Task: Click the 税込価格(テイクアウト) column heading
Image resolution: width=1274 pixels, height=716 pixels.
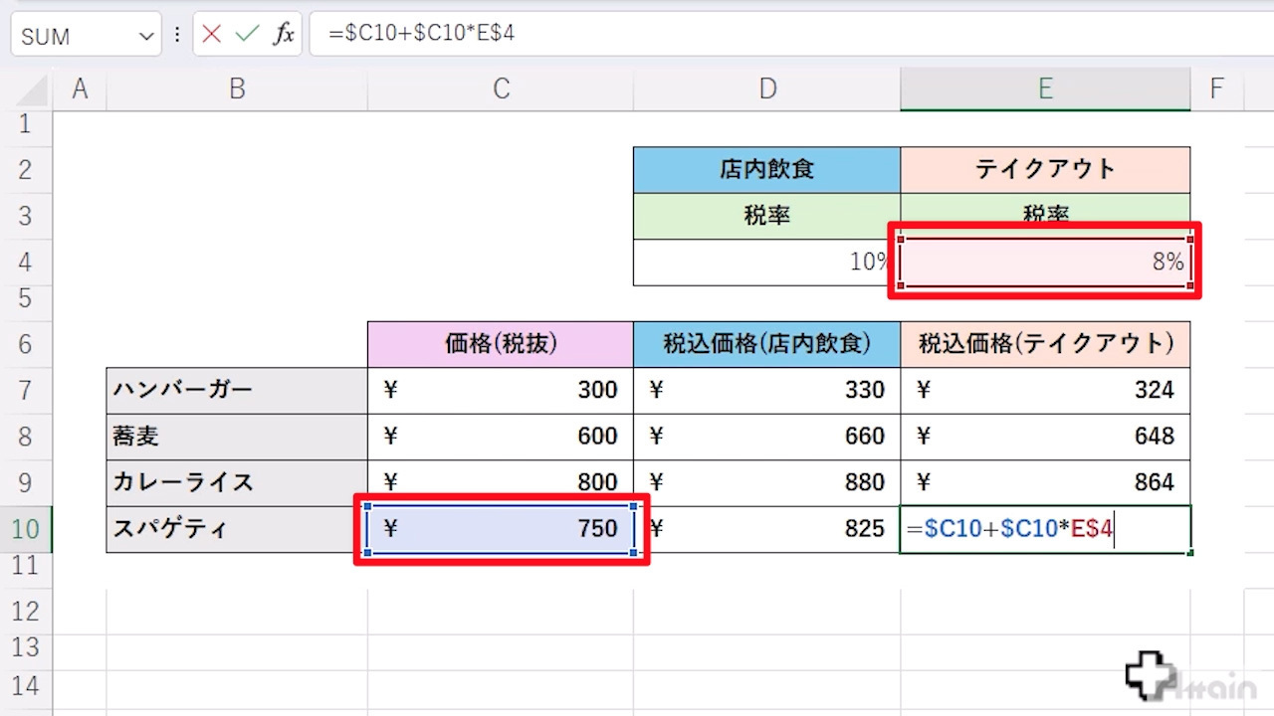Action: point(1045,344)
